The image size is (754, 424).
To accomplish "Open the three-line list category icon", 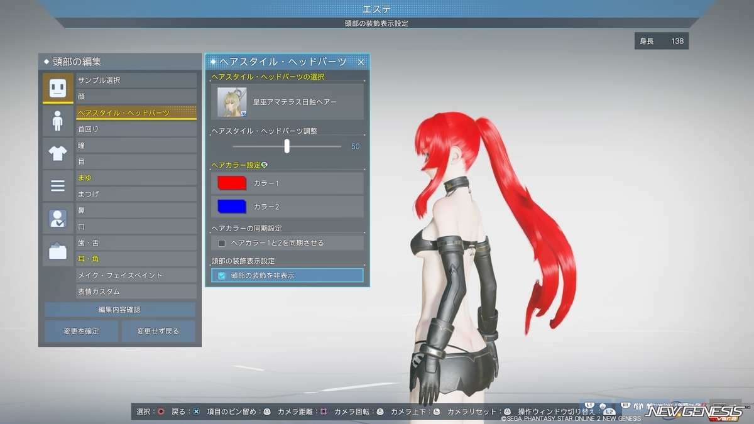I will [58, 186].
